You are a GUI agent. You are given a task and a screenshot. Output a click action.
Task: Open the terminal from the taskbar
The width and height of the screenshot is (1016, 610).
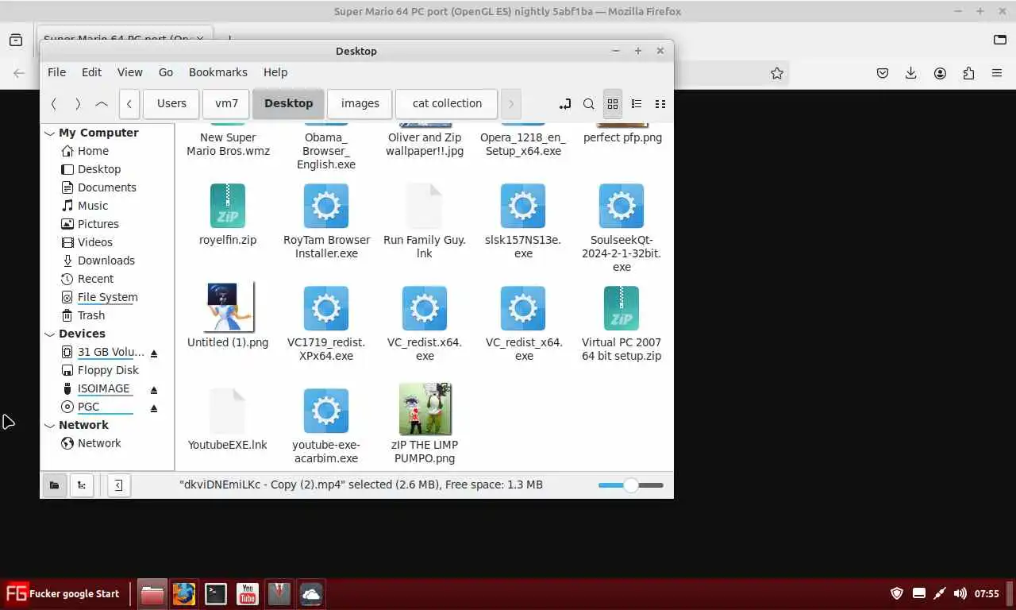216,594
